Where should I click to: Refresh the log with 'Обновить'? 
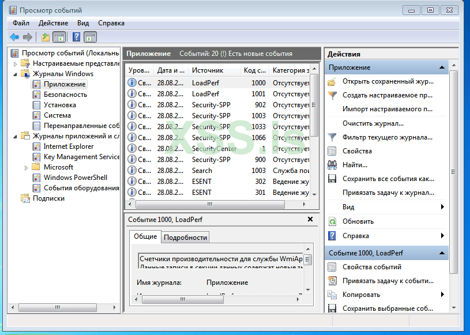[x=358, y=221]
